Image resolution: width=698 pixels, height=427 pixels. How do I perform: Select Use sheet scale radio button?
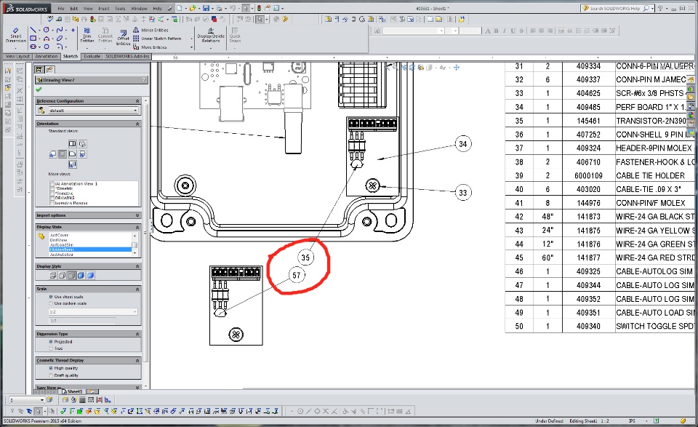(51, 297)
